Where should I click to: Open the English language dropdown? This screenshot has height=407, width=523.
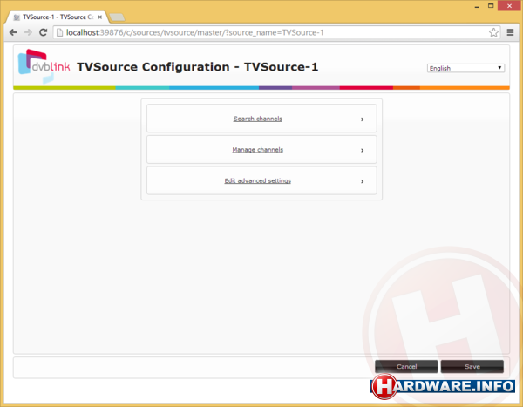point(465,68)
